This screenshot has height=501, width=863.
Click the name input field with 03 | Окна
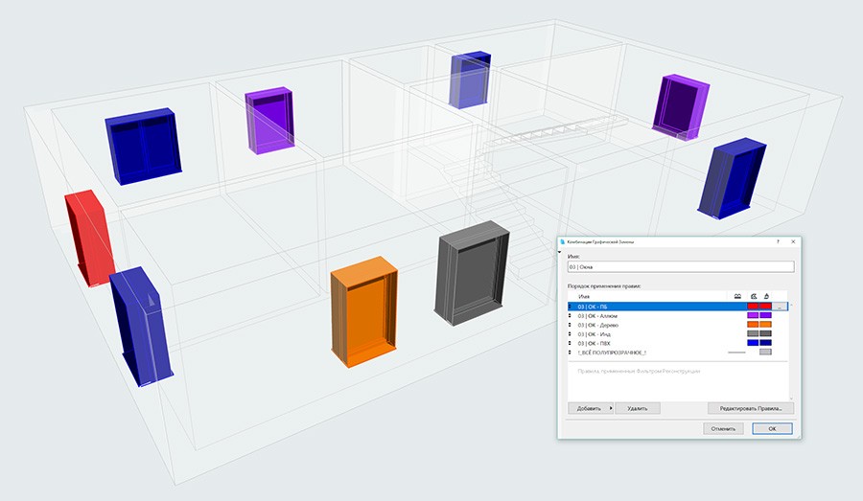tap(681, 266)
